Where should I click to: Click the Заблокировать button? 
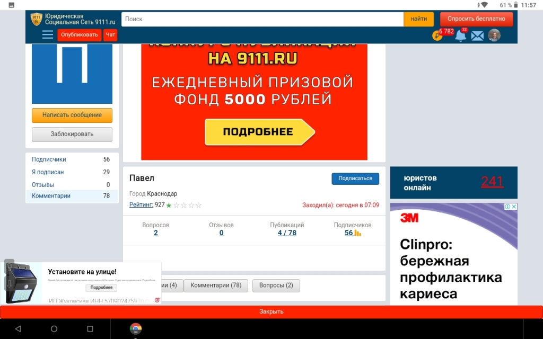click(x=72, y=134)
